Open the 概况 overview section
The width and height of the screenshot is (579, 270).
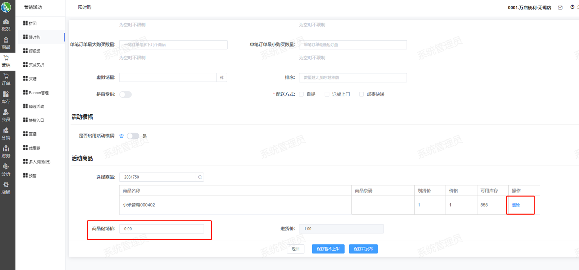(x=6, y=25)
